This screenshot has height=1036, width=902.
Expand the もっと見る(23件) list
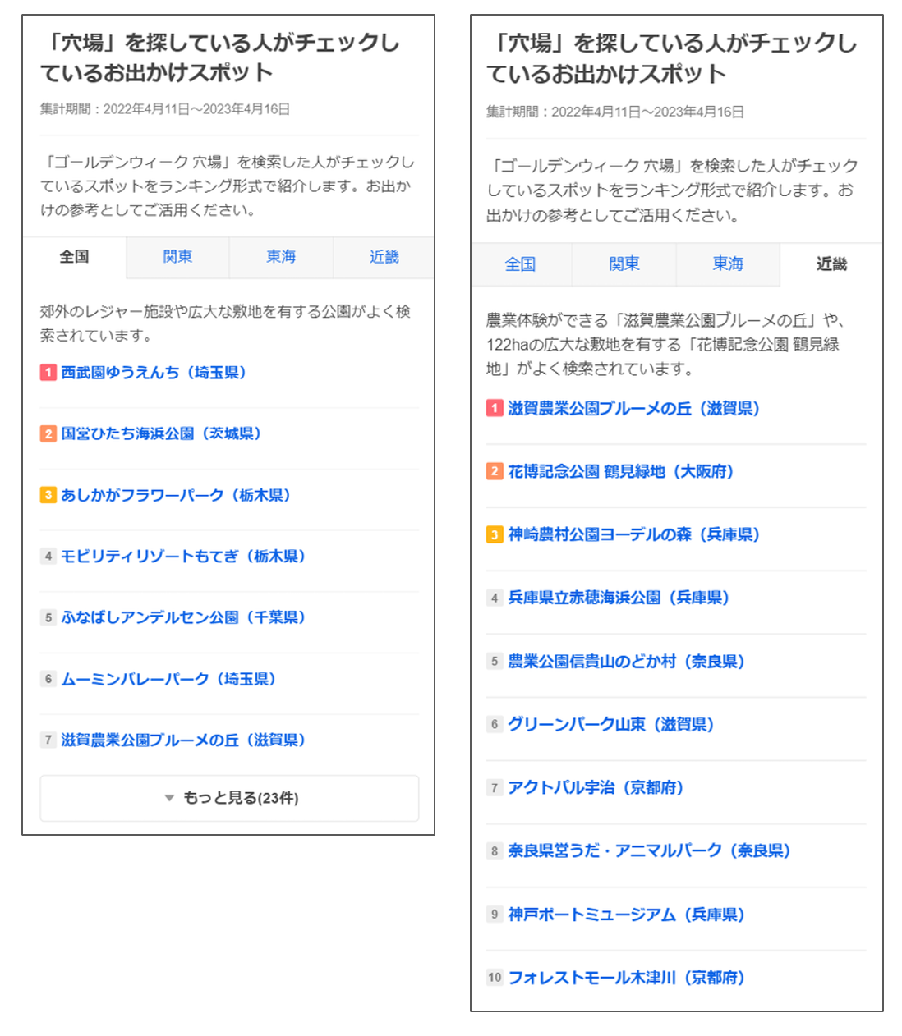point(229,798)
